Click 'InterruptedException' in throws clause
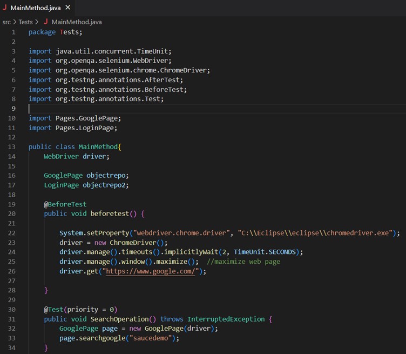Screen dimensions: 406x354 tap(226, 319)
